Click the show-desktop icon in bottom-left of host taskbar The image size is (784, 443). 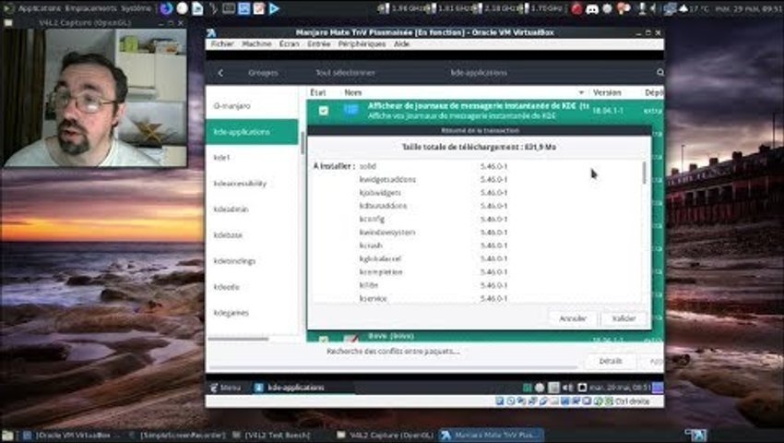coord(7,436)
